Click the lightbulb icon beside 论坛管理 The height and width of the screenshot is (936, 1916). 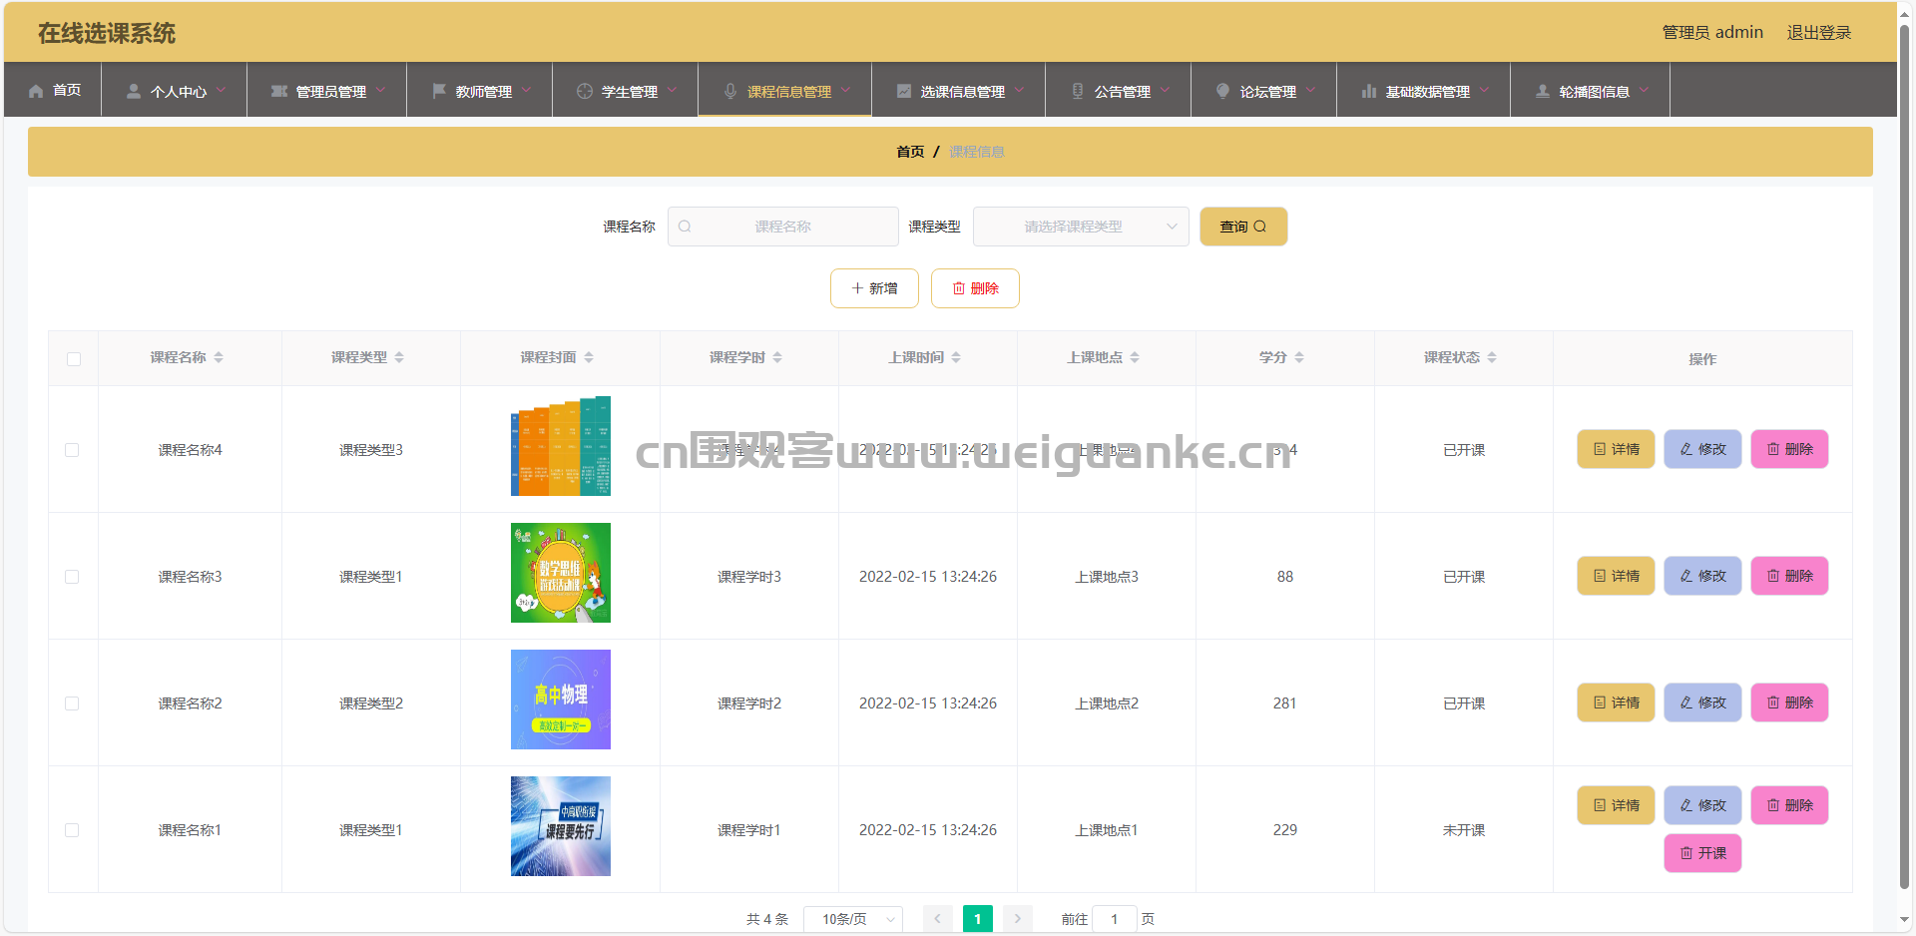click(x=1222, y=91)
